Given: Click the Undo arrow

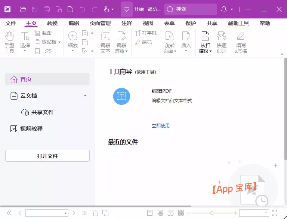Looking at the screenshot, I should (x=82, y=9).
